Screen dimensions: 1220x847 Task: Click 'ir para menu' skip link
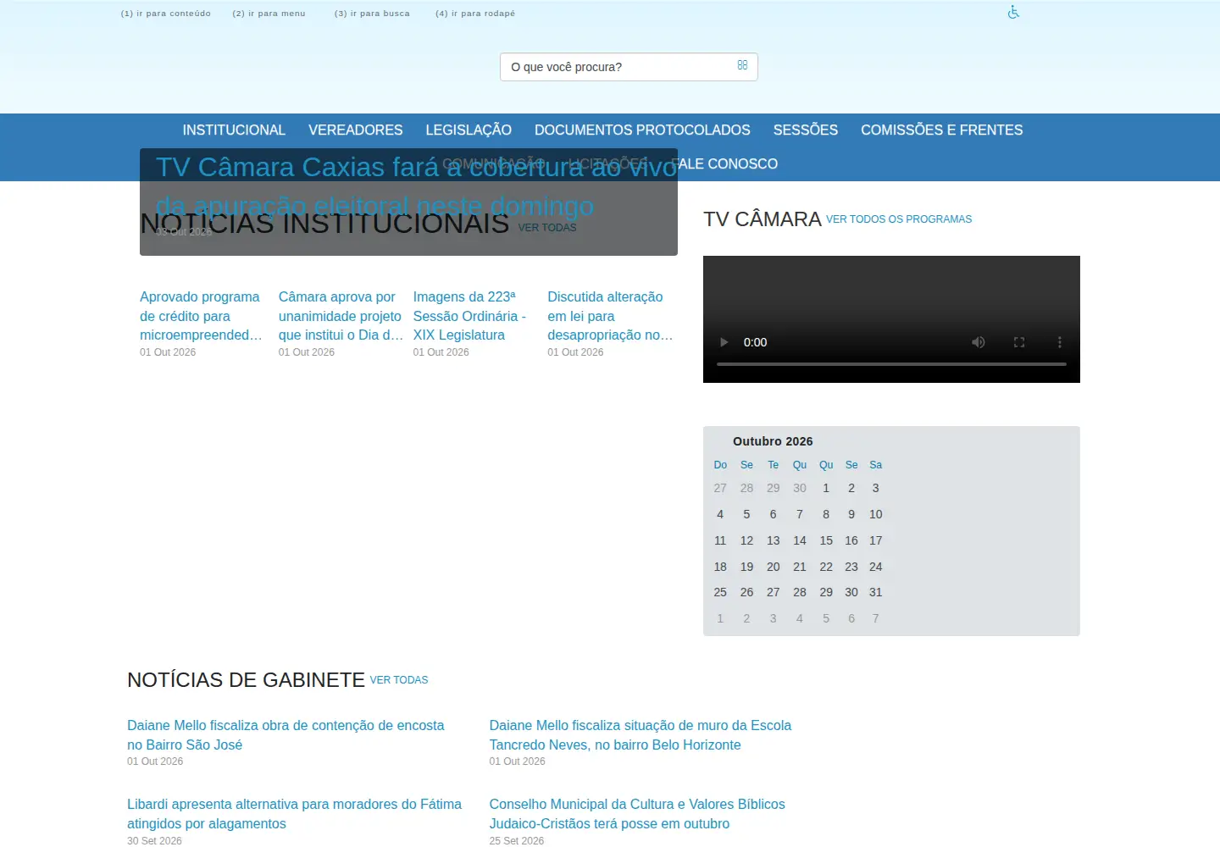coord(269,14)
